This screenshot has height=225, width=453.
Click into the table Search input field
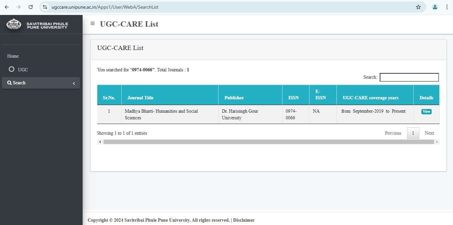[409, 77]
